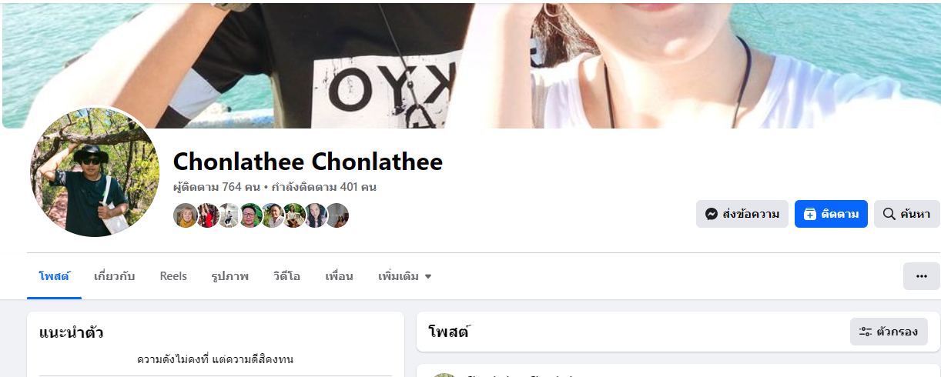Expand the เพิ่มเติม dropdown tab
This screenshot has width=941, height=377.
point(405,276)
